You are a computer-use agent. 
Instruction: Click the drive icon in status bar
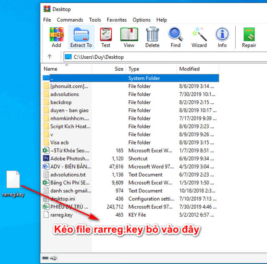click(45, 258)
